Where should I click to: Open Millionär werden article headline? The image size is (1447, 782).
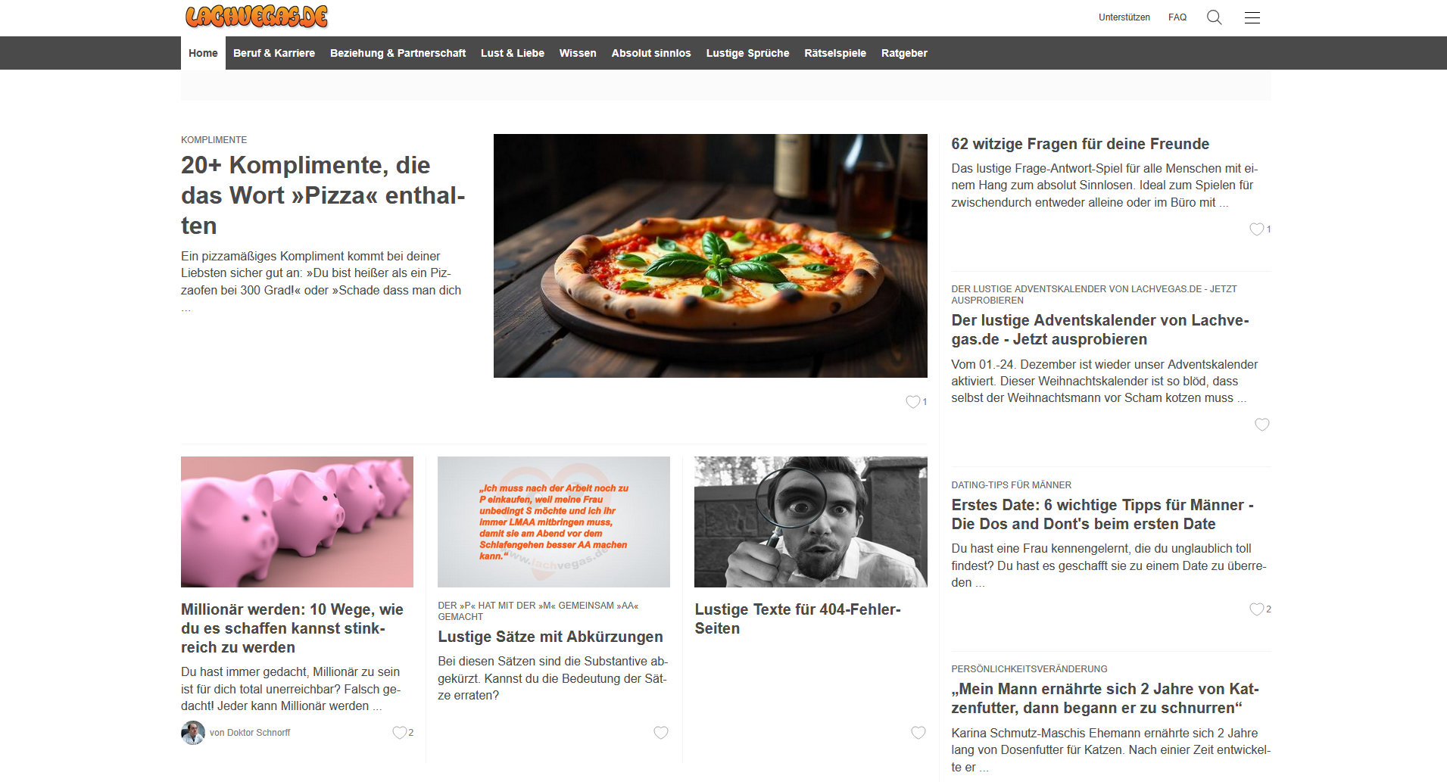click(x=292, y=628)
